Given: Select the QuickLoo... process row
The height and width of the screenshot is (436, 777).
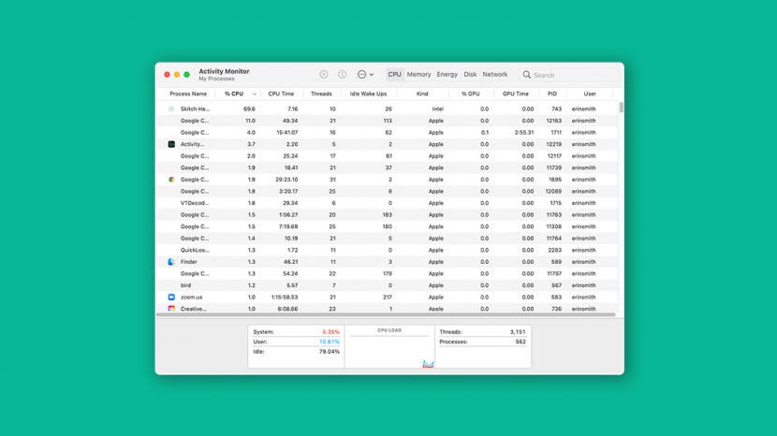Looking at the screenshot, I should tap(387, 250).
